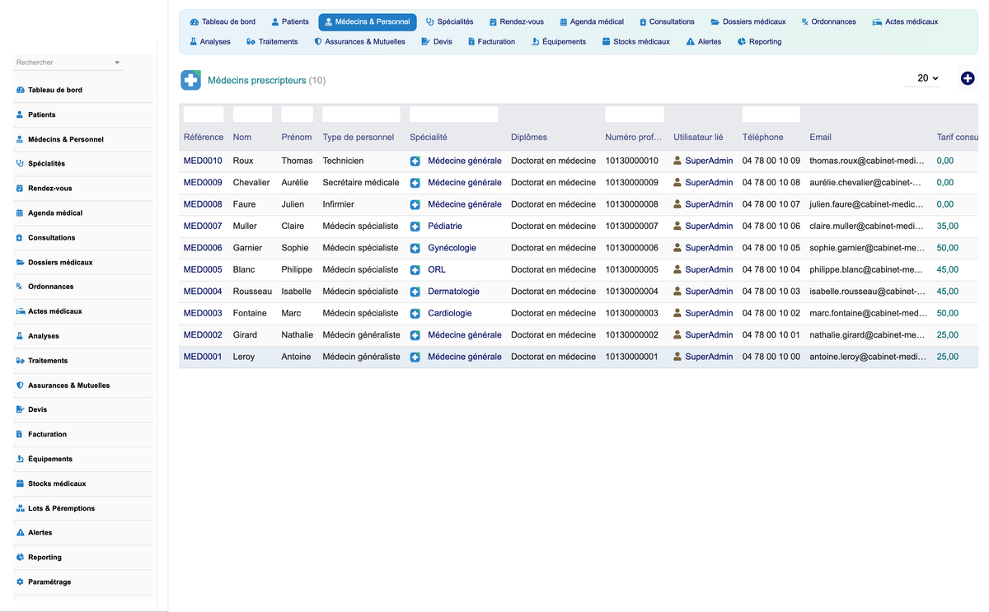Click the sidebar Alertes warning triangle icon
The image size is (989, 612).
[x=21, y=532]
